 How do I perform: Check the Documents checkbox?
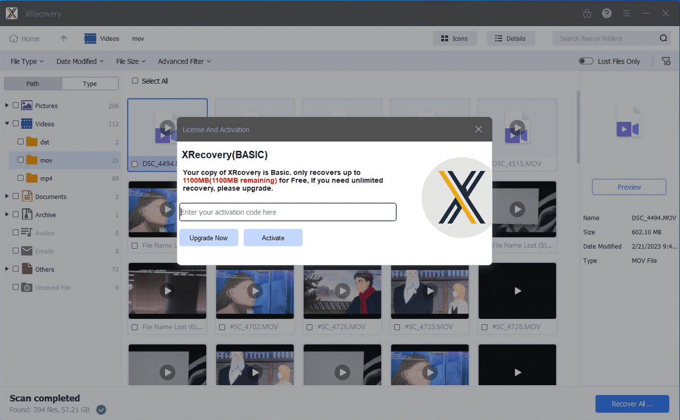pyautogui.click(x=16, y=196)
